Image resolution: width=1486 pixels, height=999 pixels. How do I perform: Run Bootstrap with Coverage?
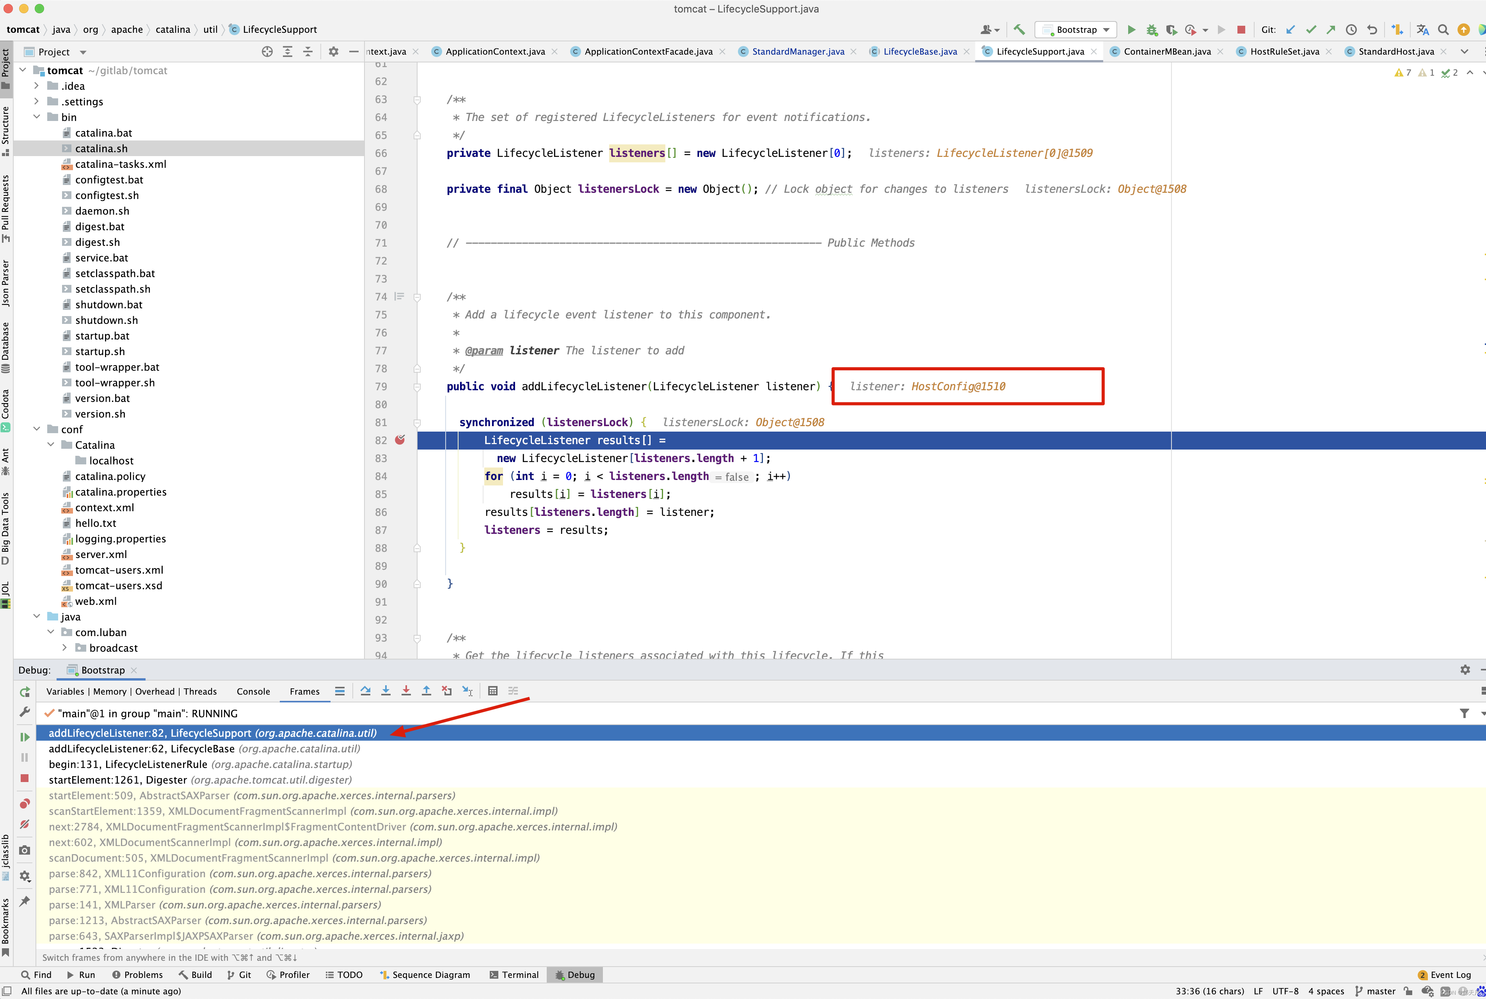tap(1171, 29)
